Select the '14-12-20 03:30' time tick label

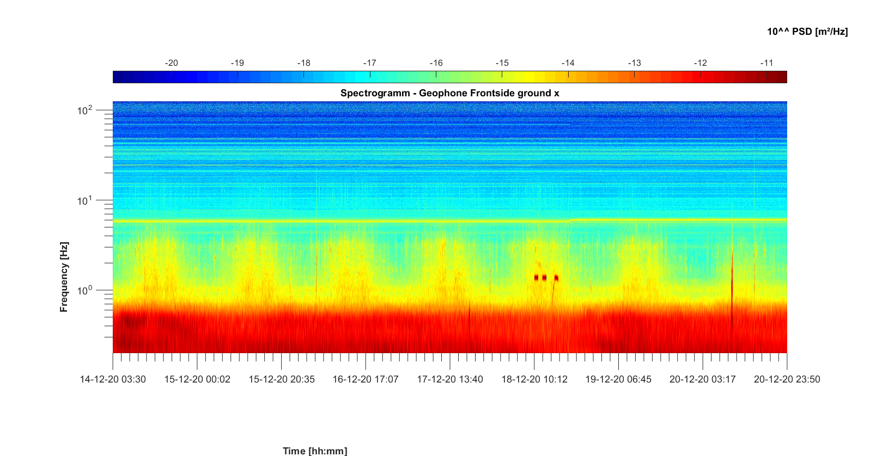[113, 379]
